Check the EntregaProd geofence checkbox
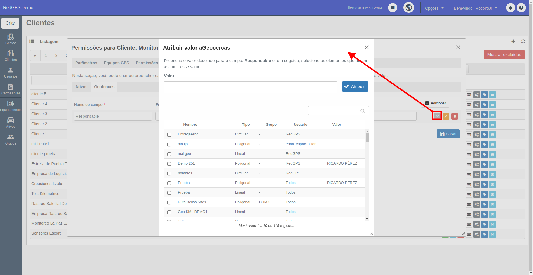This screenshot has height=275, width=533. (x=169, y=135)
